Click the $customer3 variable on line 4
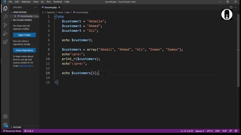 tap(72, 31)
